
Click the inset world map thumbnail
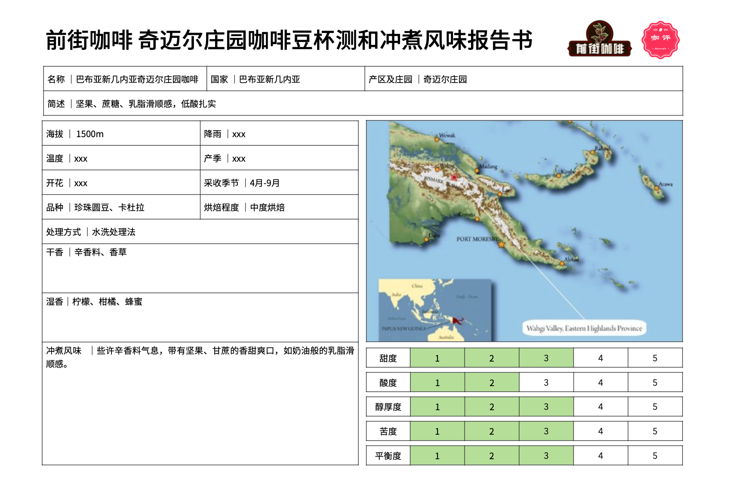(434, 310)
